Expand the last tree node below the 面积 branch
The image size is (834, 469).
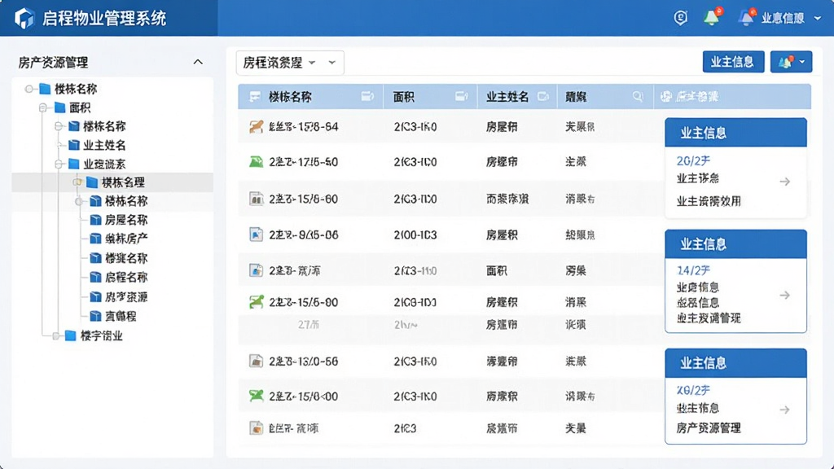56,335
